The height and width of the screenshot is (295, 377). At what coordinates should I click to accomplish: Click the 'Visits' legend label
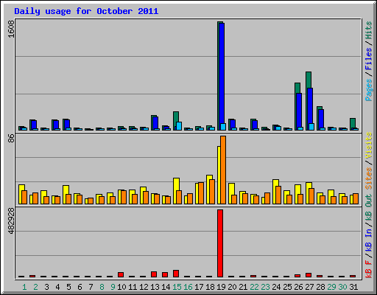point(369,145)
